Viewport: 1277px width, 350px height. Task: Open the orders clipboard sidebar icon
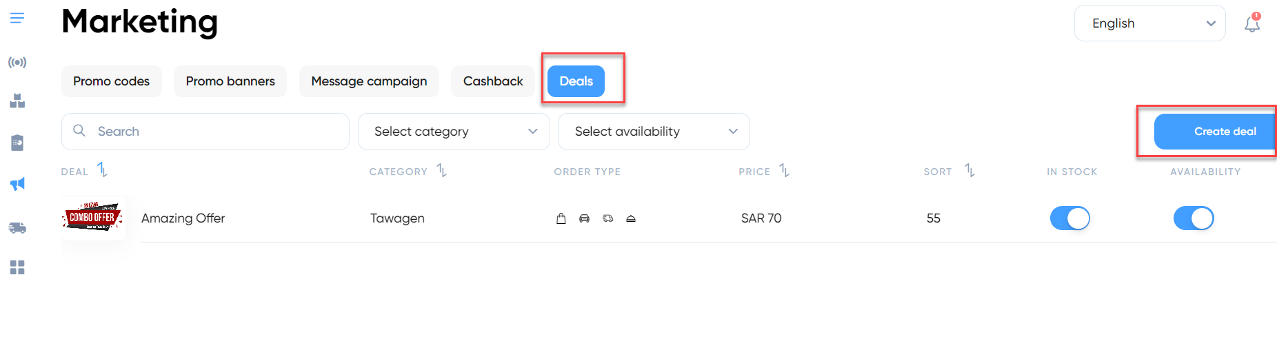17,143
